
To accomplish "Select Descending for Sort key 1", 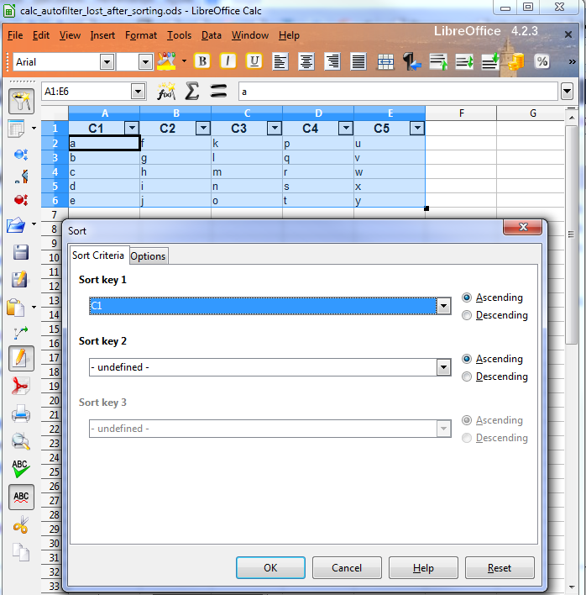I will pyautogui.click(x=467, y=315).
